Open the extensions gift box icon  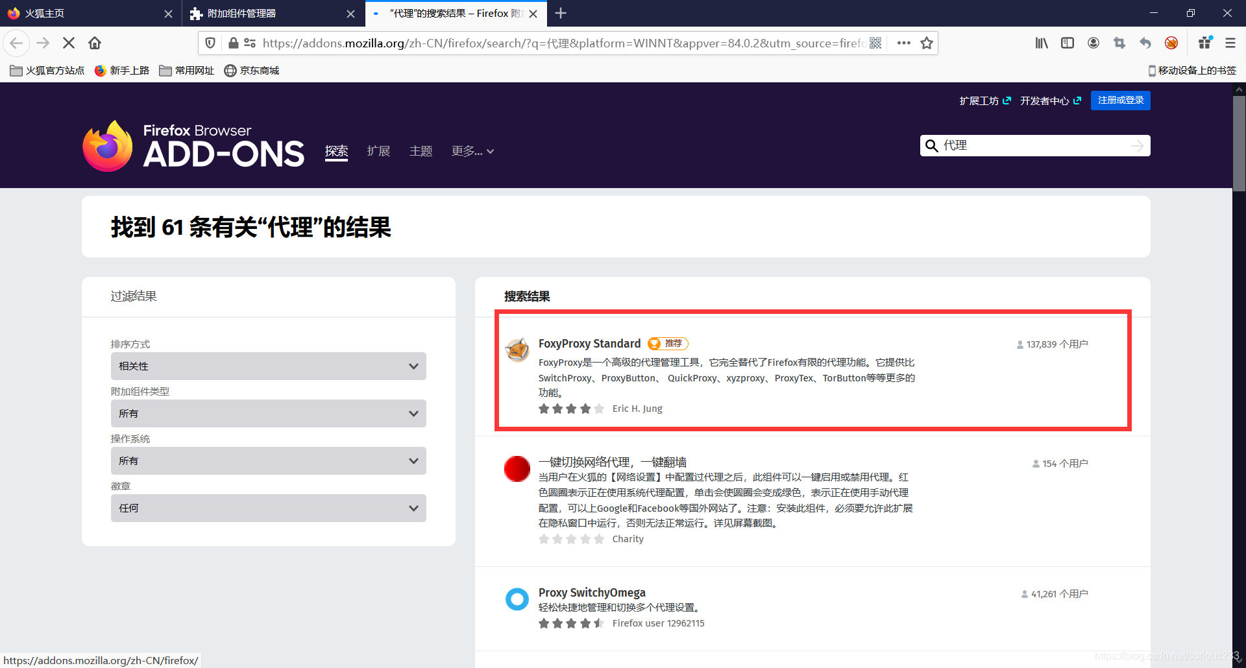[1205, 43]
